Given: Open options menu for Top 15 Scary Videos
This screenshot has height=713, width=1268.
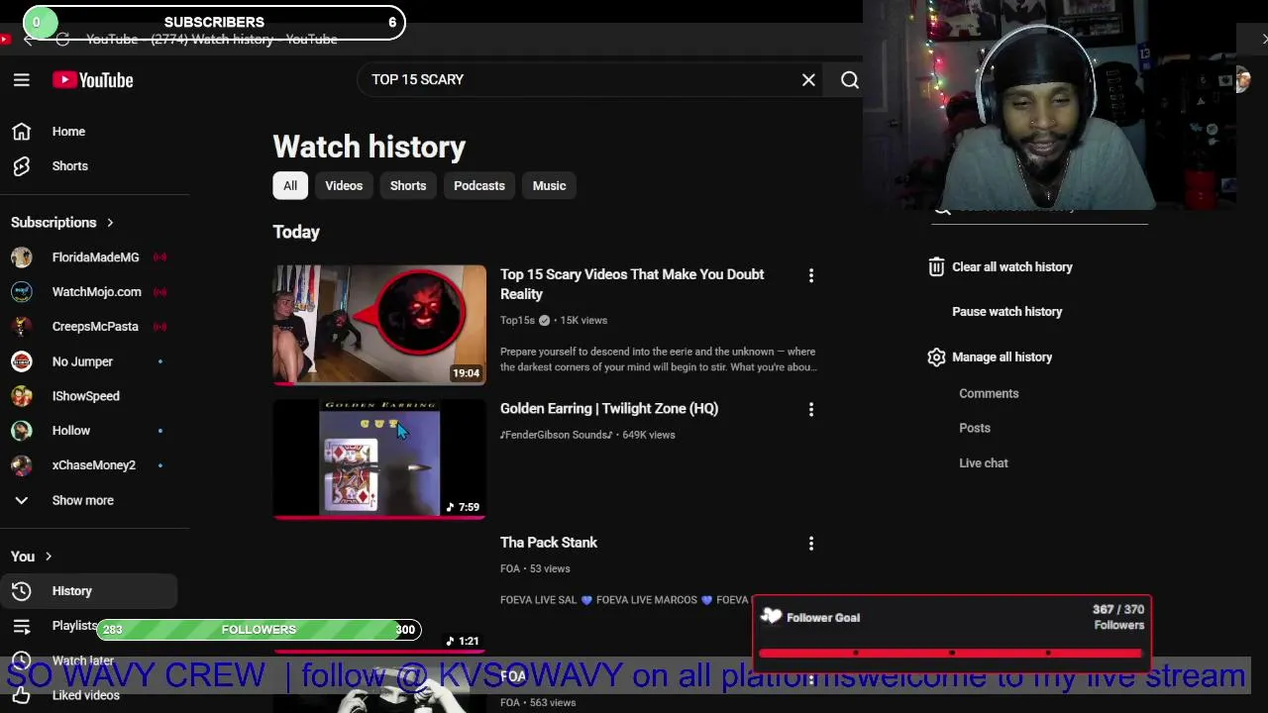Looking at the screenshot, I should [x=811, y=275].
